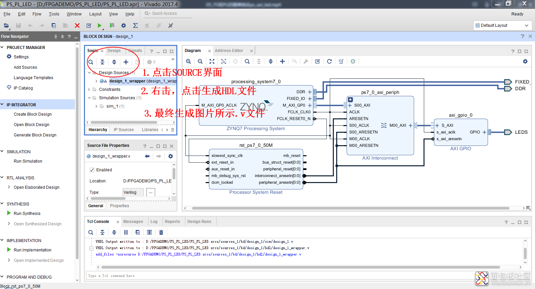Screen dimensions: 535x289
Task: Click the Generate Bitstream toolbar icon
Action: [x=112, y=25]
